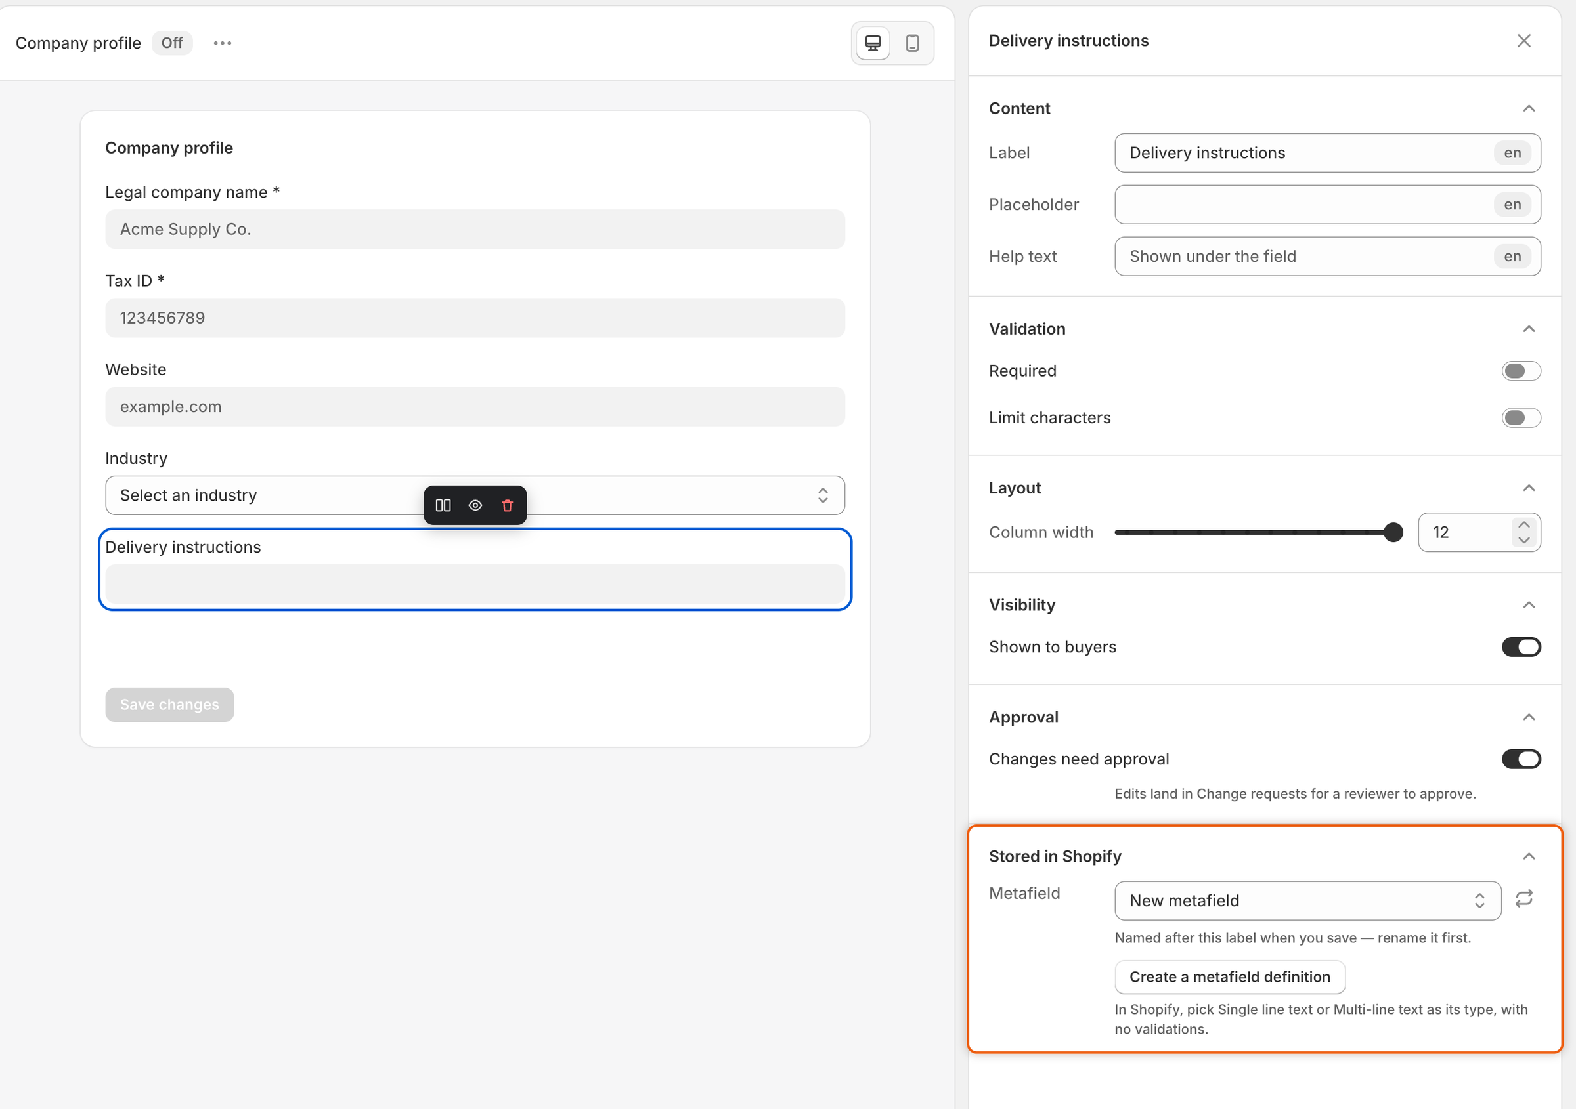The height and width of the screenshot is (1109, 1576).
Task: Adjust the Column width slider handle
Action: point(1393,532)
